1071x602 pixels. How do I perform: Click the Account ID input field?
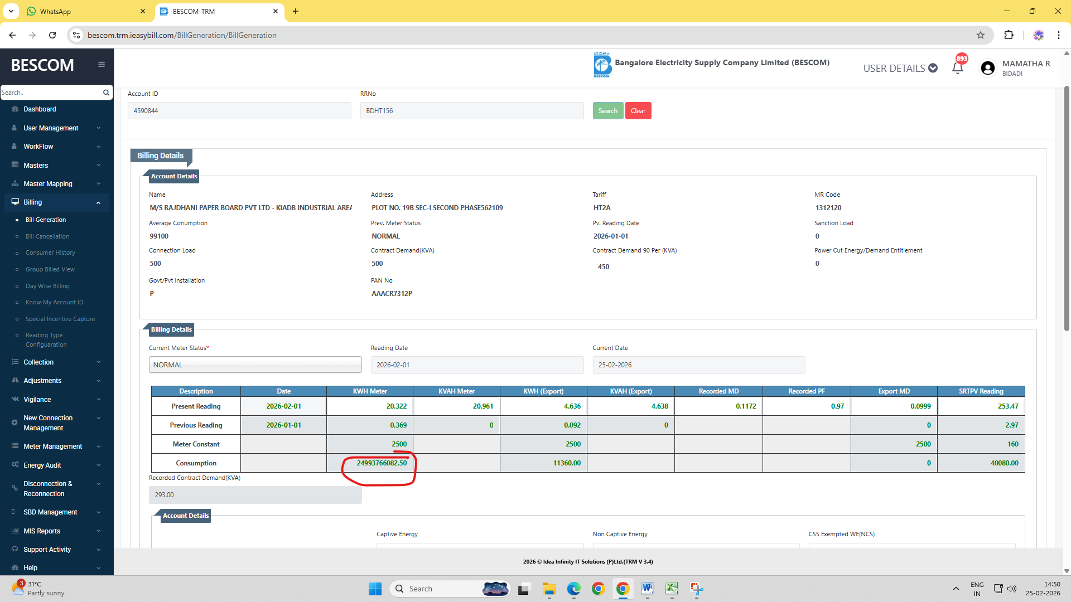pos(239,111)
